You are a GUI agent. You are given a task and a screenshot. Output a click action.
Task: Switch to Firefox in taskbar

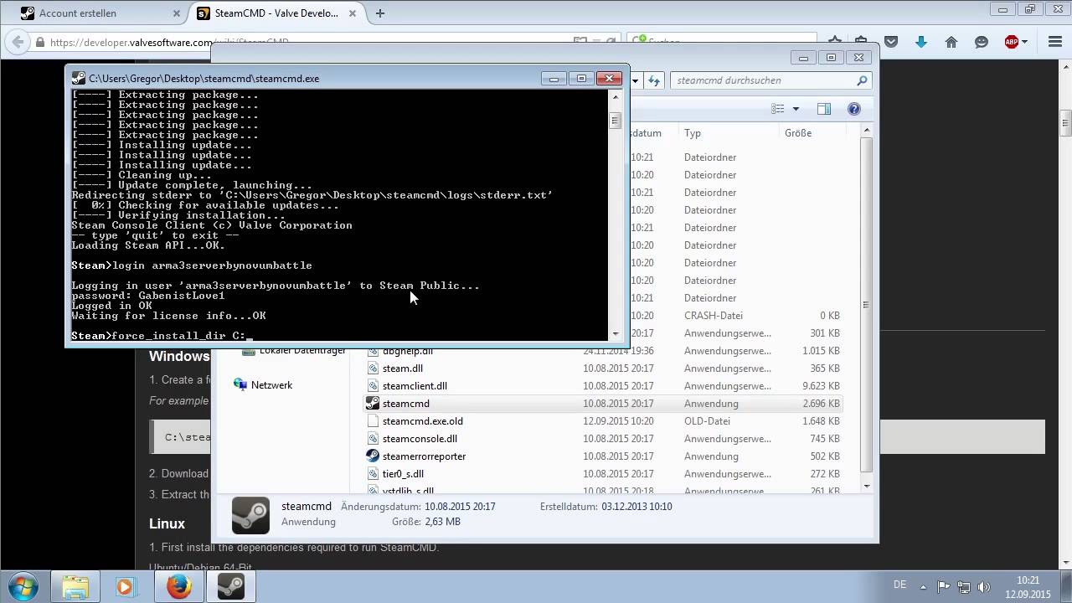[x=178, y=586]
